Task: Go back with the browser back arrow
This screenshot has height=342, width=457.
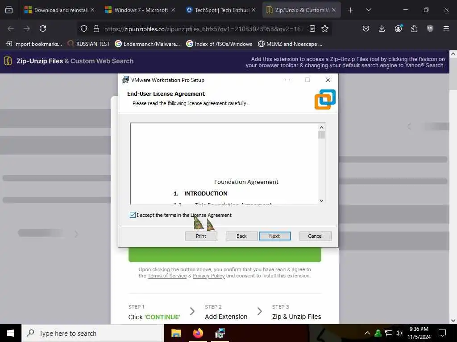Action: click(11, 28)
